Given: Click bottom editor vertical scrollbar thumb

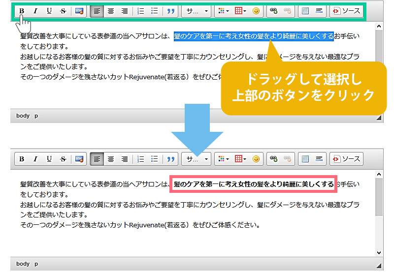Looking at the screenshot, I should (379, 197).
